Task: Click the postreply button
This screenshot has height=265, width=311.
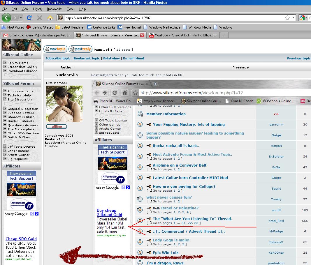Action: (80, 49)
